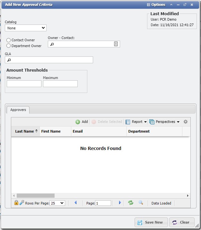201x230 pixels.
Task: Open grid settings gear icon
Action: tap(186, 122)
